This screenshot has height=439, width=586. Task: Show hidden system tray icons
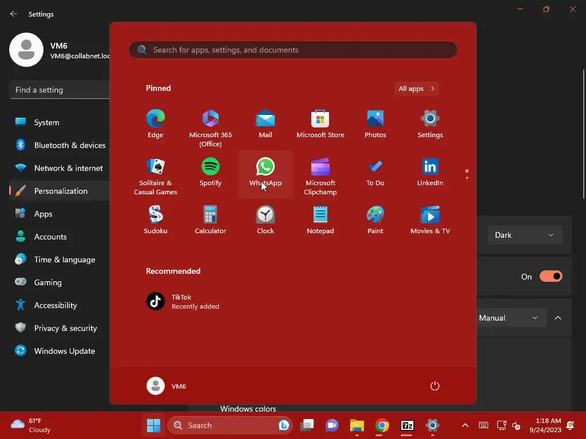465,425
